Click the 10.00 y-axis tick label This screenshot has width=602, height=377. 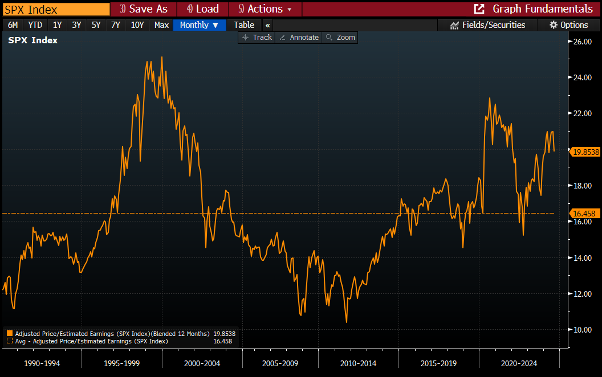[x=583, y=330]
